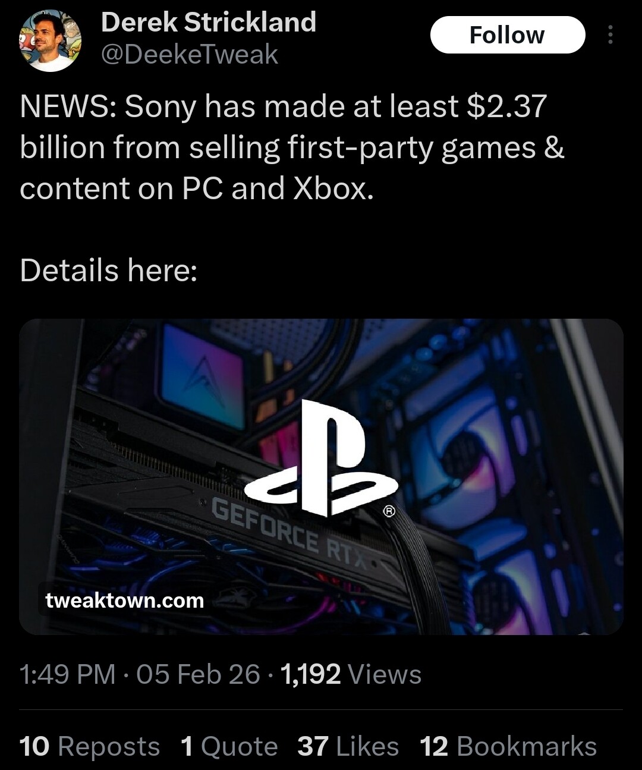Open the tweaktown.com link card
Viewport: 642px width, 770px height.
point(321,477)
